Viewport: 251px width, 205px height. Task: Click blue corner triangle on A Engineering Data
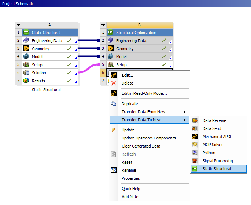75,42
